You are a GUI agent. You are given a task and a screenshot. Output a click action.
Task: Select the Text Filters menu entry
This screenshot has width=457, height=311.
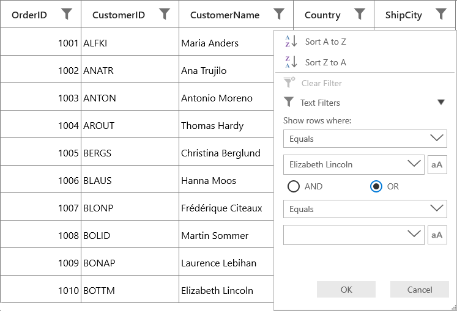coord(365,103)
